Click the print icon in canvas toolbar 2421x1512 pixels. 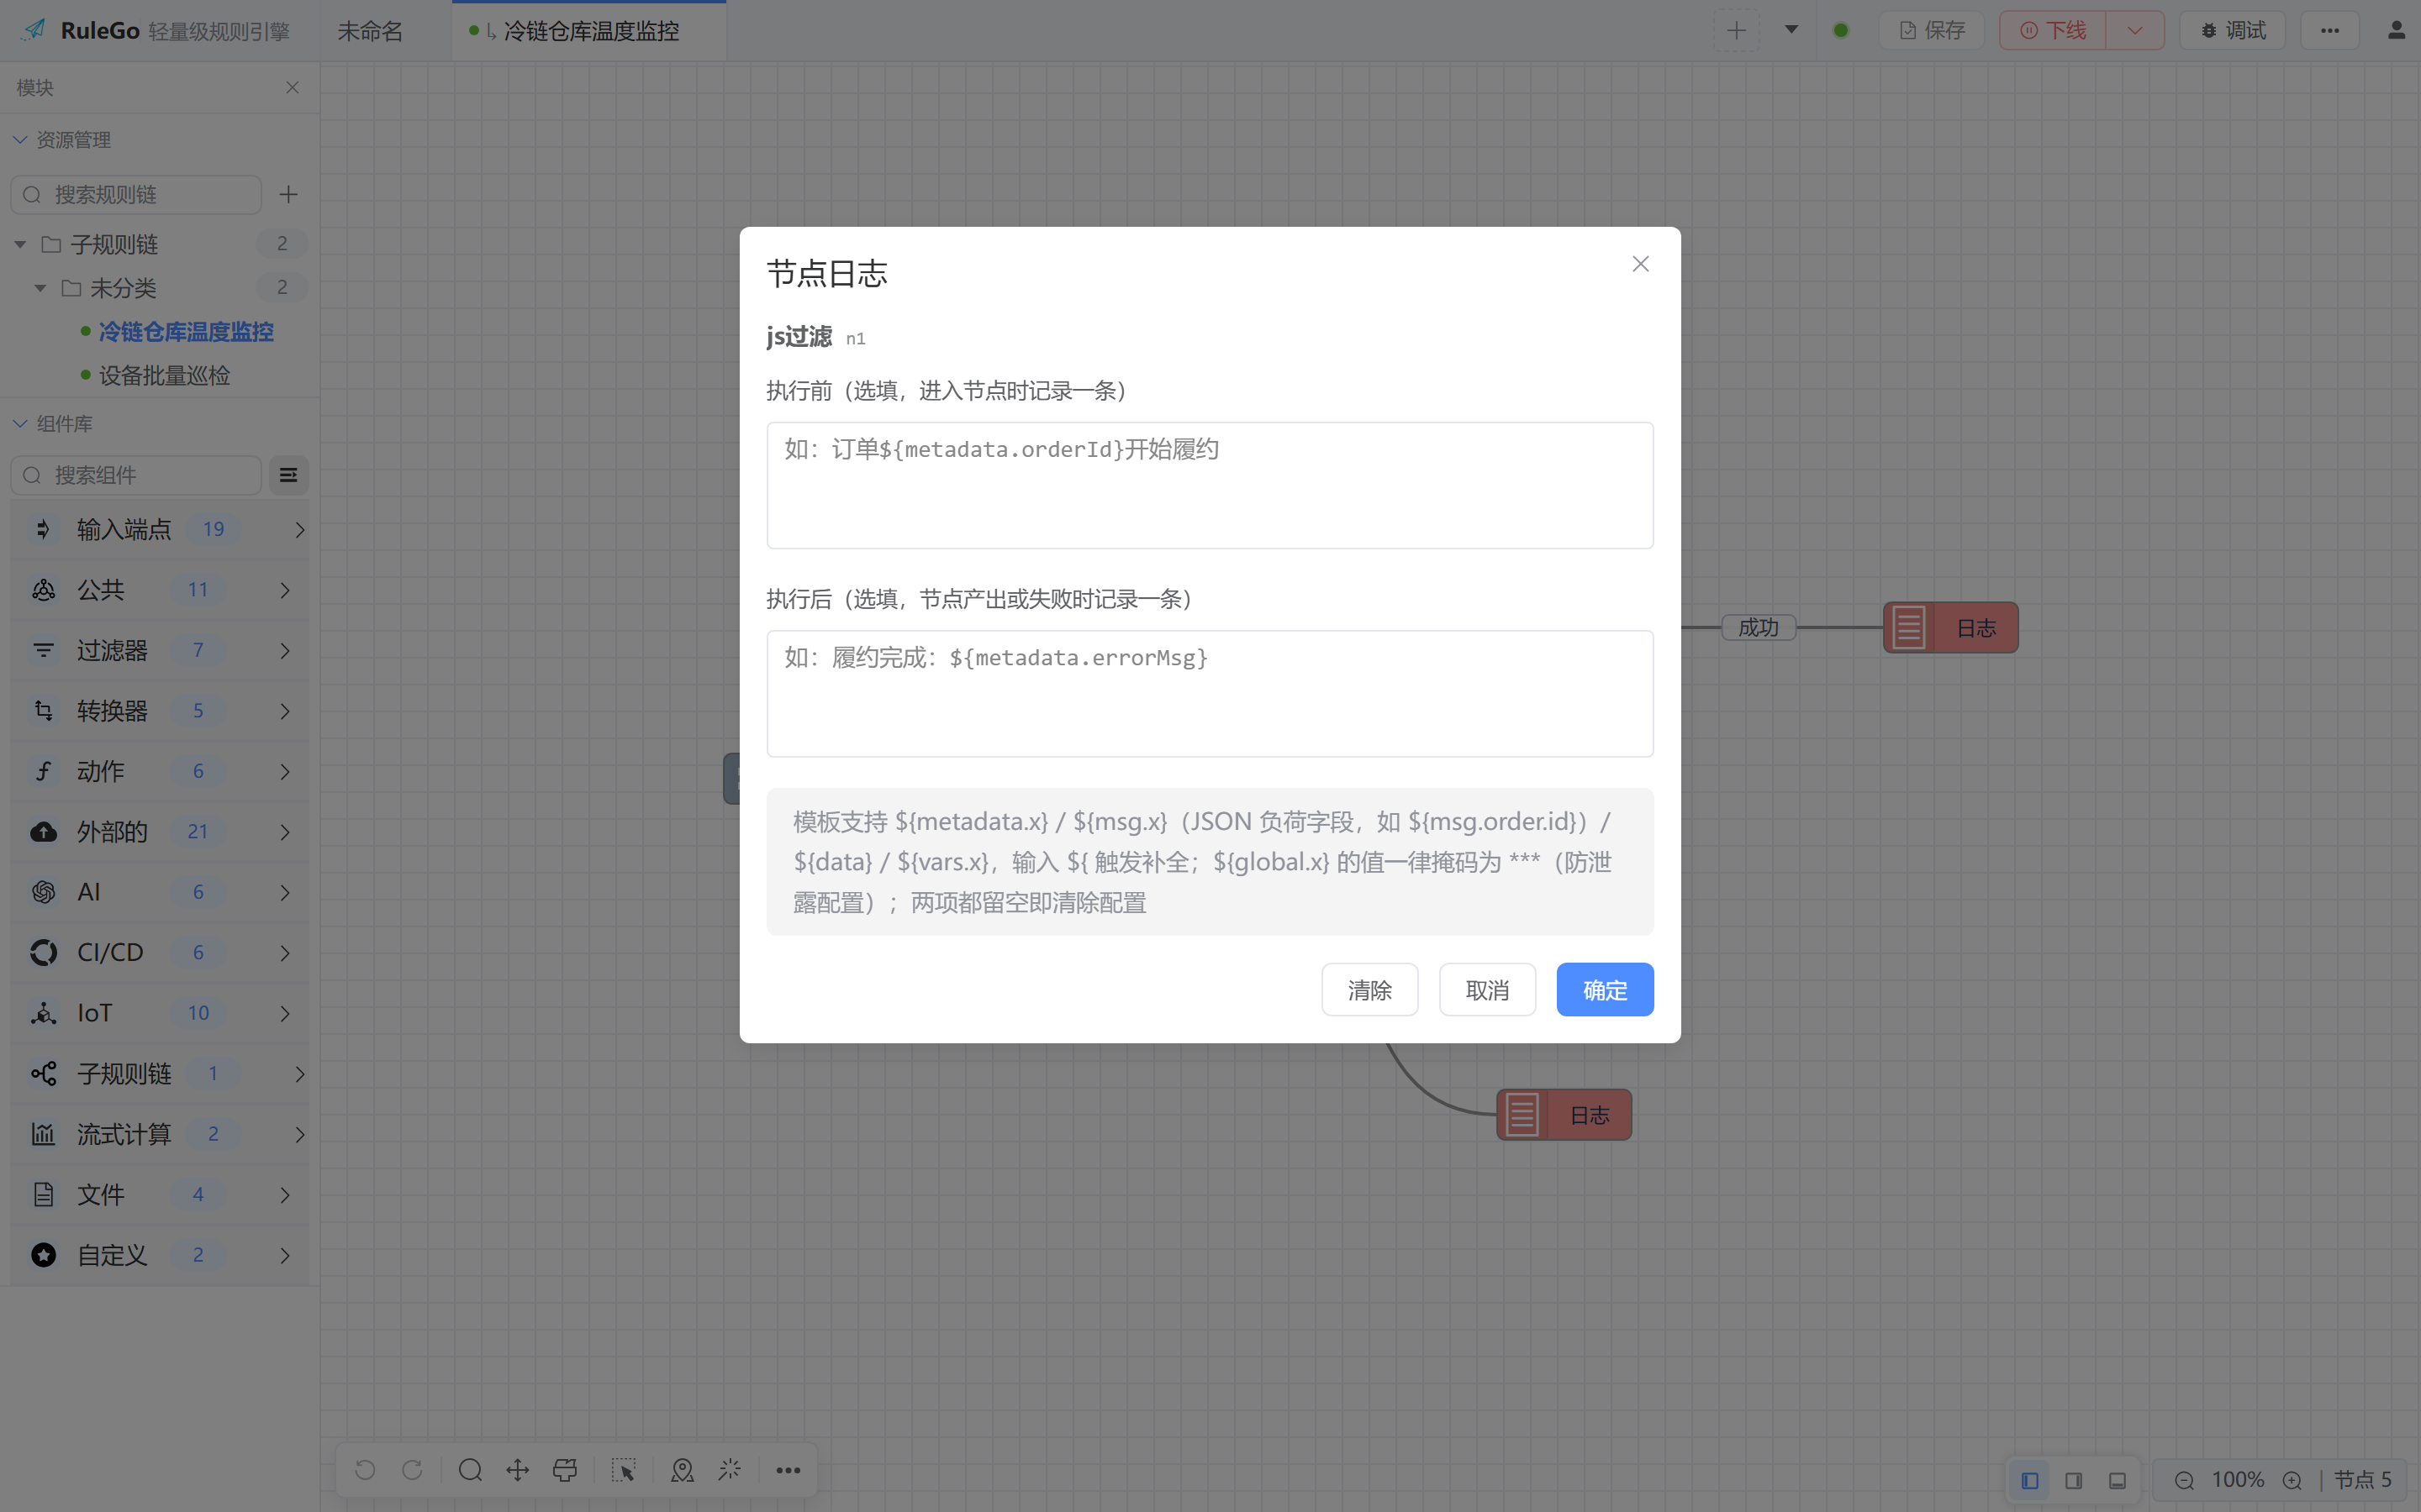(565, 1470)
